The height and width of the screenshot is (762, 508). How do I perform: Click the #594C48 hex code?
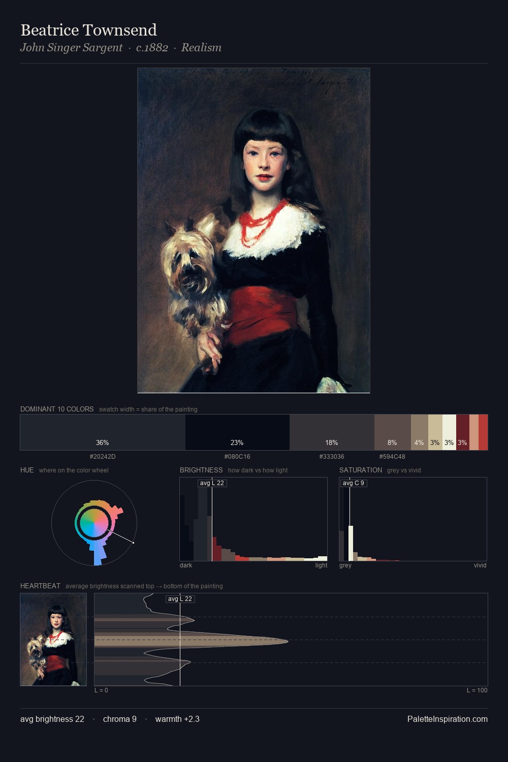click(x=392, y=457)
